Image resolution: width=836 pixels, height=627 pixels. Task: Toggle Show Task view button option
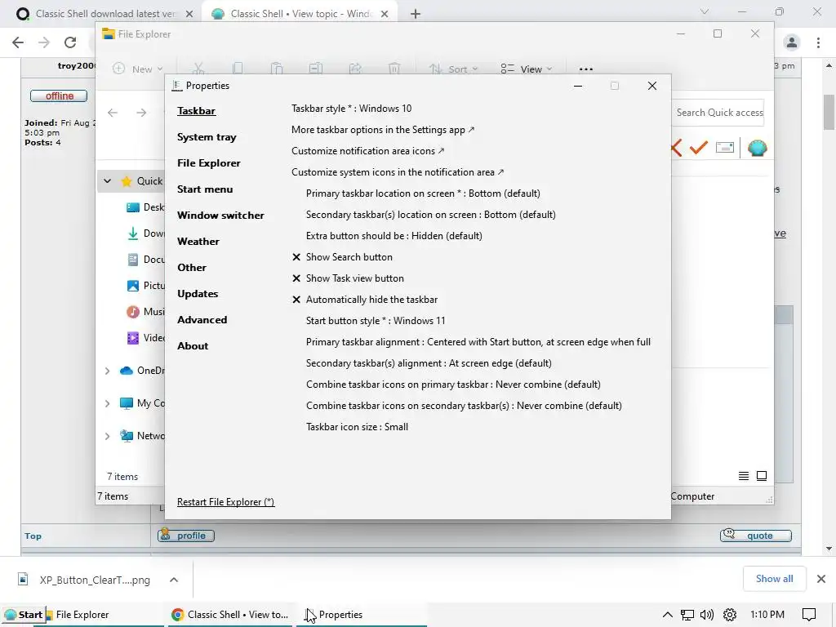click(348, 278)
